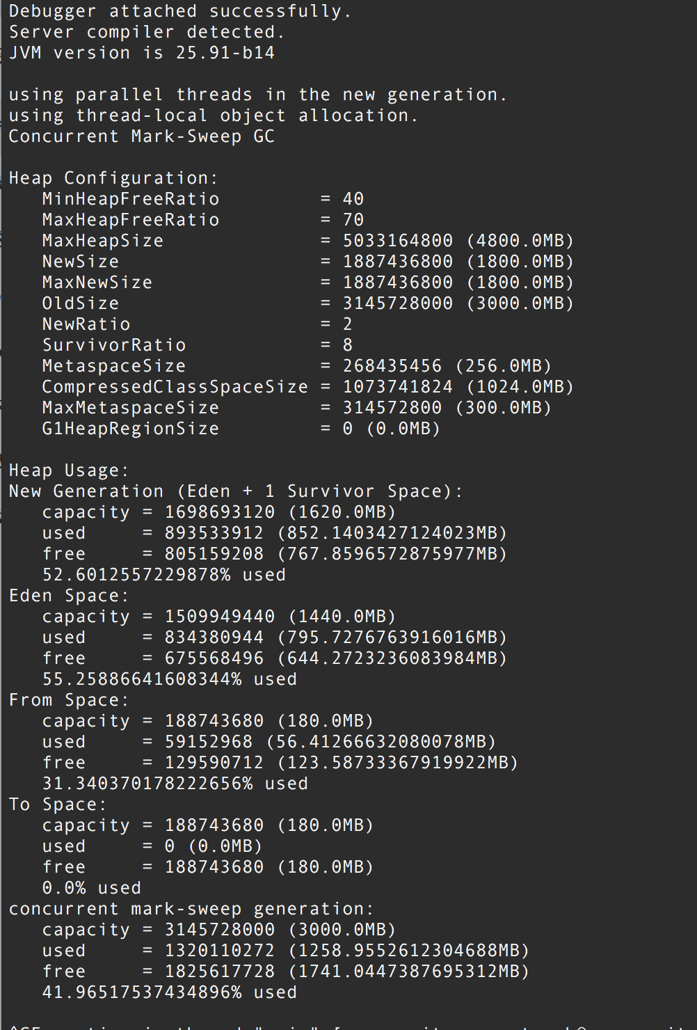The width and height of the screenshot is (697, 1030).
Task: Click the MaxHeapSize value 5033164800
Action: tap(397, 241)
